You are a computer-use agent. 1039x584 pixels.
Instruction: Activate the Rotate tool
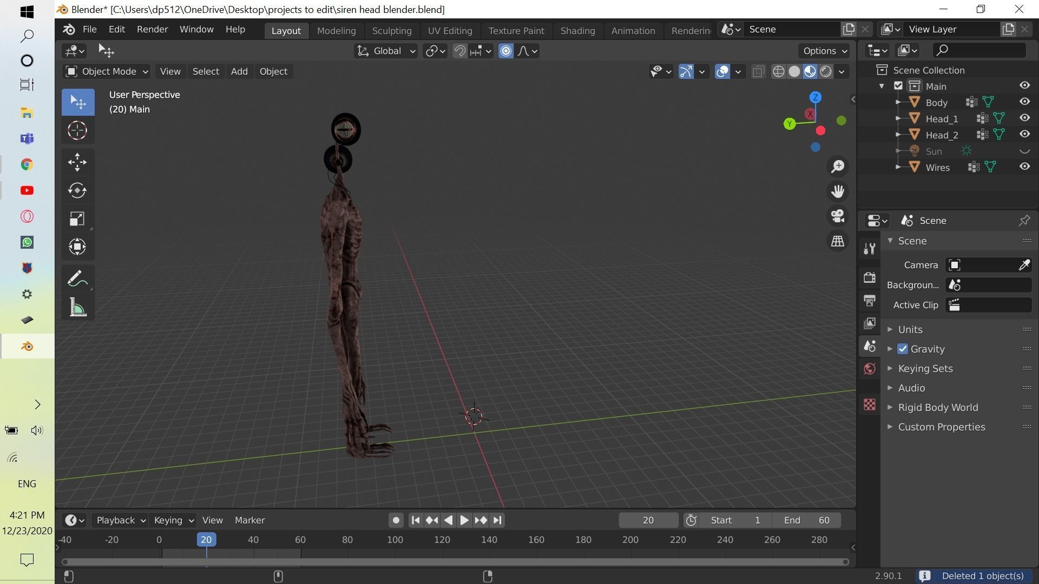coord(78,190)
